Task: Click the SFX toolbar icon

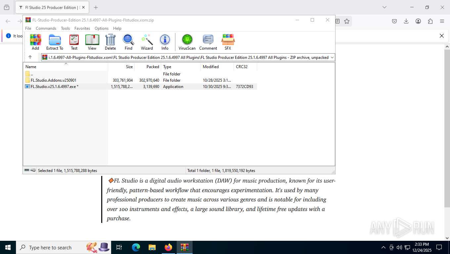Action: pyautogui.click(x=228, y=42)
